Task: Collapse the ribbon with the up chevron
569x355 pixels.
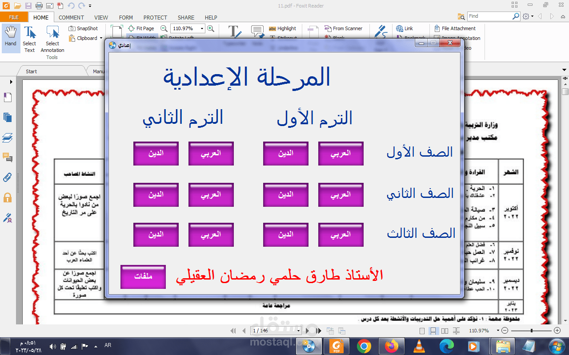Action: (x=564, y=16)
